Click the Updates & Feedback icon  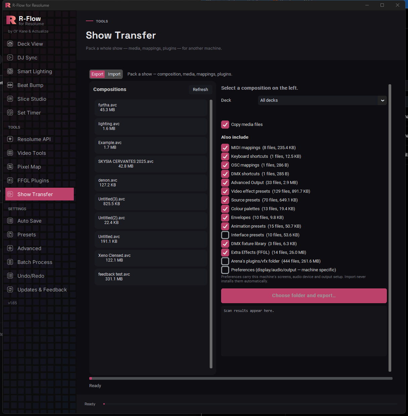coord(10,289)
